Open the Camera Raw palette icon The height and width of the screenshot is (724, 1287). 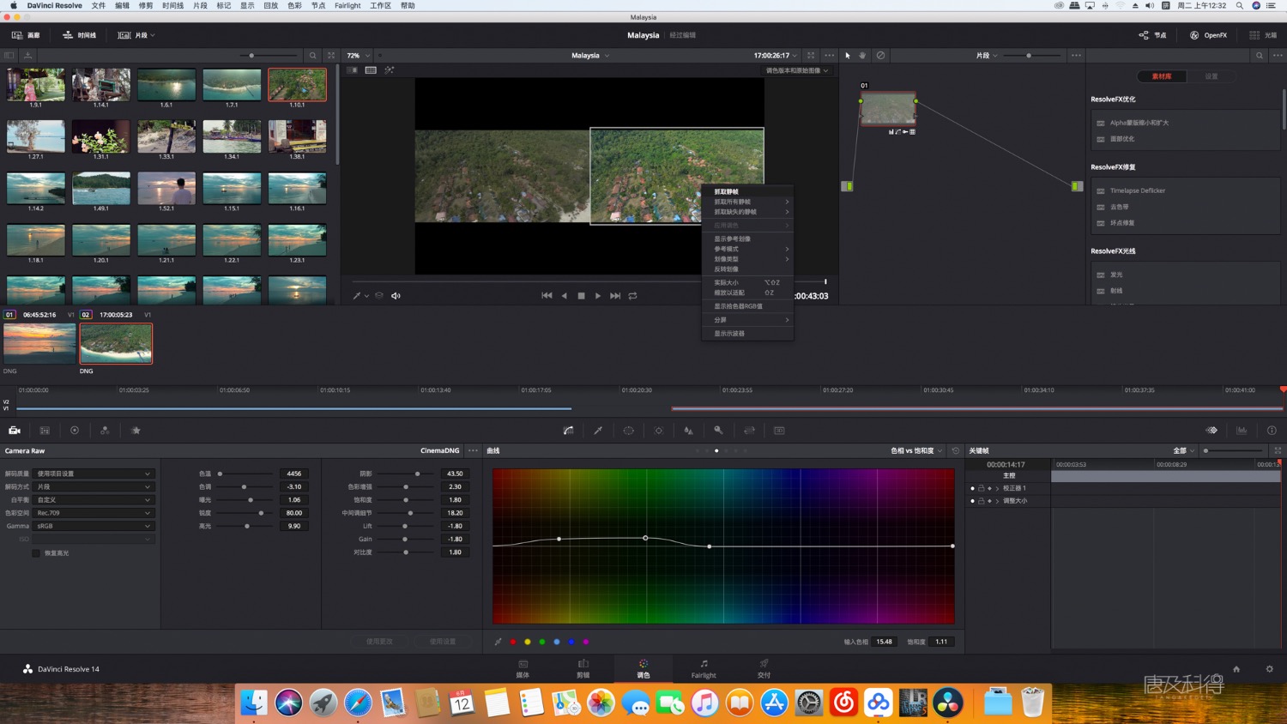[15, 431]
